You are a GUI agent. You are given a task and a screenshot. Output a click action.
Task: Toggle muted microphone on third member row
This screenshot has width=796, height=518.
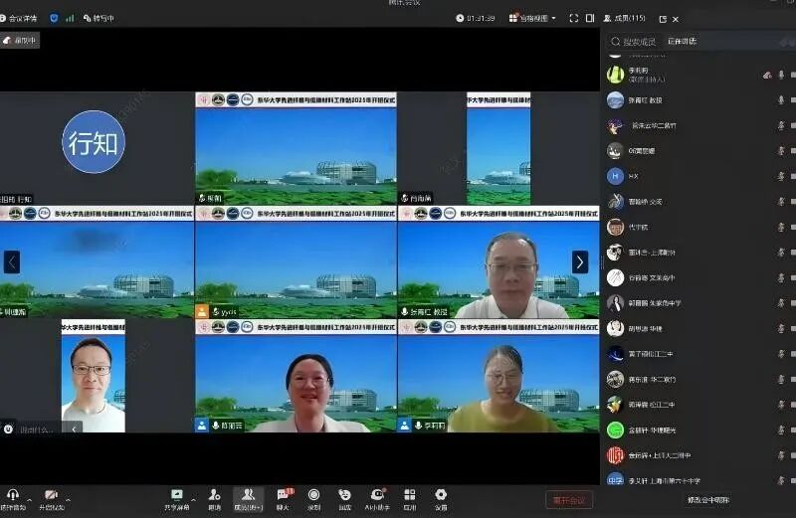point(781,125)
